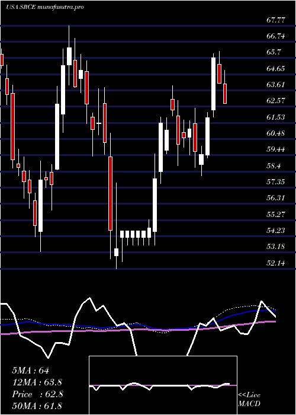The height and width of the screenshot is (415, 296).
Task: Click the 63.61 price axis label
Action: [x=276, y=85]
